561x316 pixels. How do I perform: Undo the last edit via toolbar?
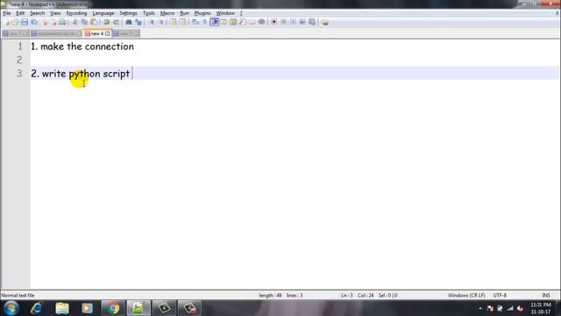[106, 22]
